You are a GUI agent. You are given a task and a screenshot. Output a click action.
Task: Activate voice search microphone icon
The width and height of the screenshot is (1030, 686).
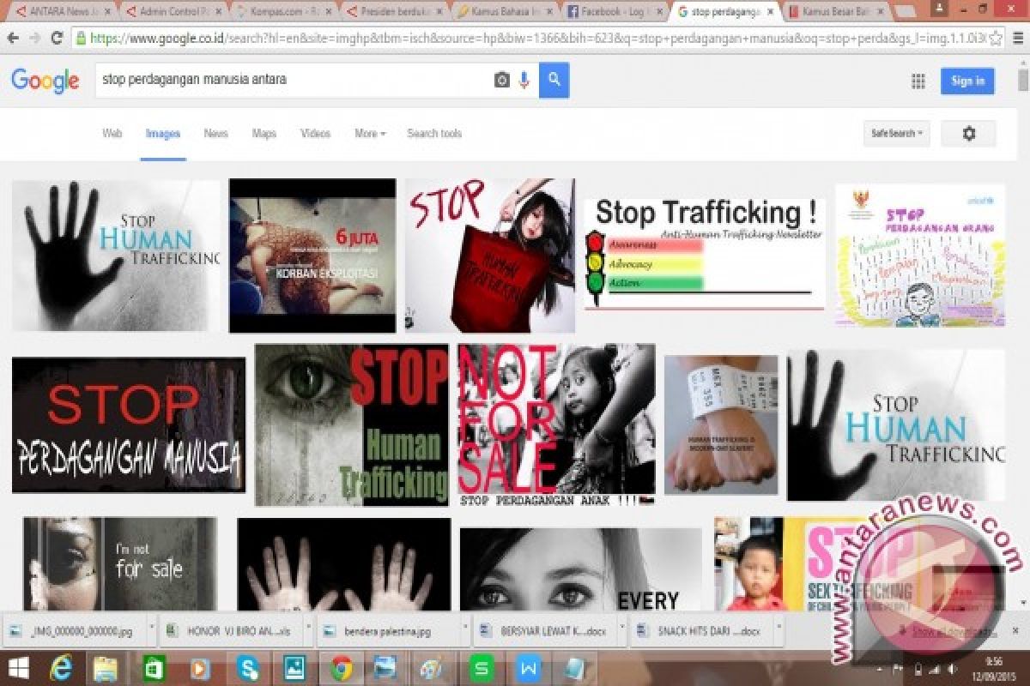[x=524, y=80]
